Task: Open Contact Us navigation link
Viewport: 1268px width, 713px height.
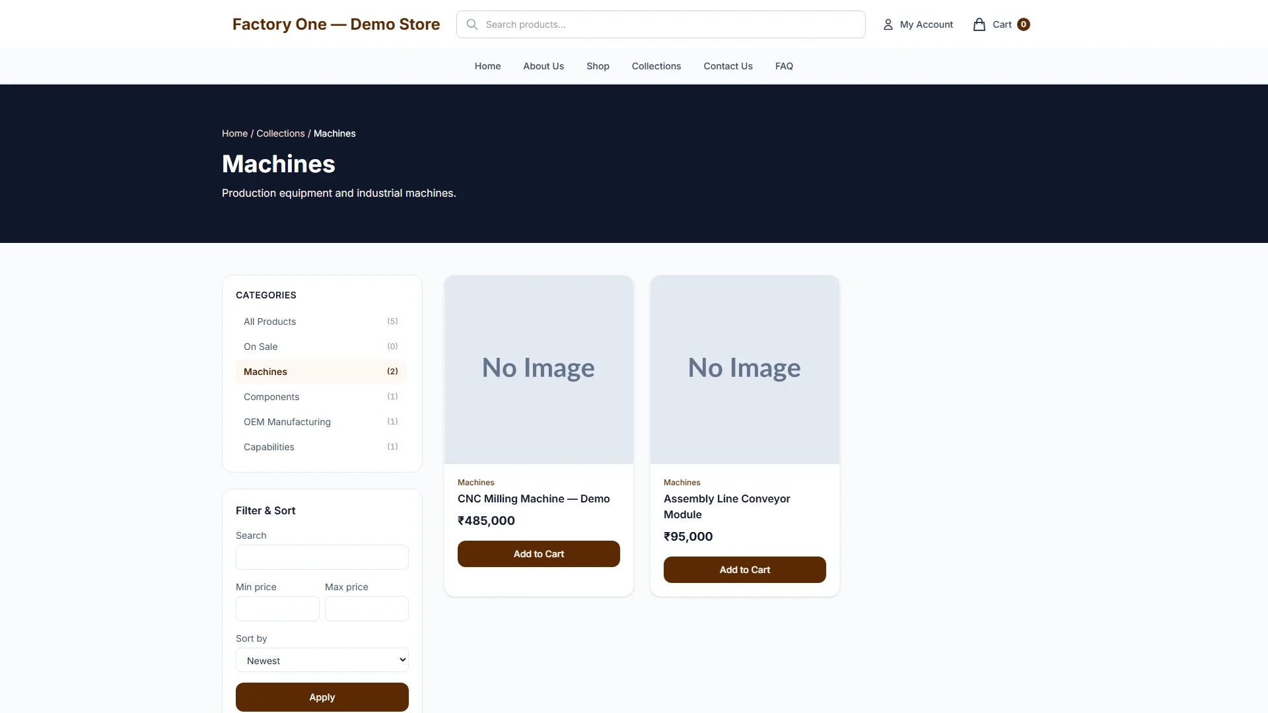Action: click(x=728, y=66)
